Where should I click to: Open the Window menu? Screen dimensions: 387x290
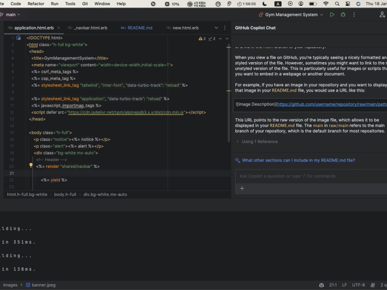[x=102, y=4]
